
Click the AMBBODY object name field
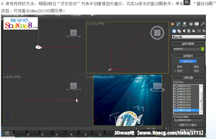(x=186, y=49)
